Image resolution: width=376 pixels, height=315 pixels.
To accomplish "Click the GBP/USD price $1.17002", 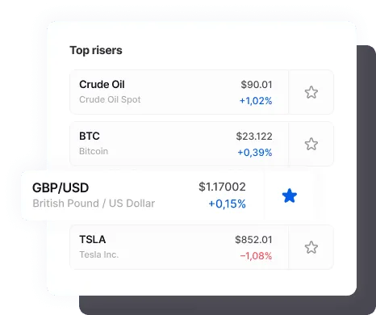I will pyautogui.click(x=222, y=187).
